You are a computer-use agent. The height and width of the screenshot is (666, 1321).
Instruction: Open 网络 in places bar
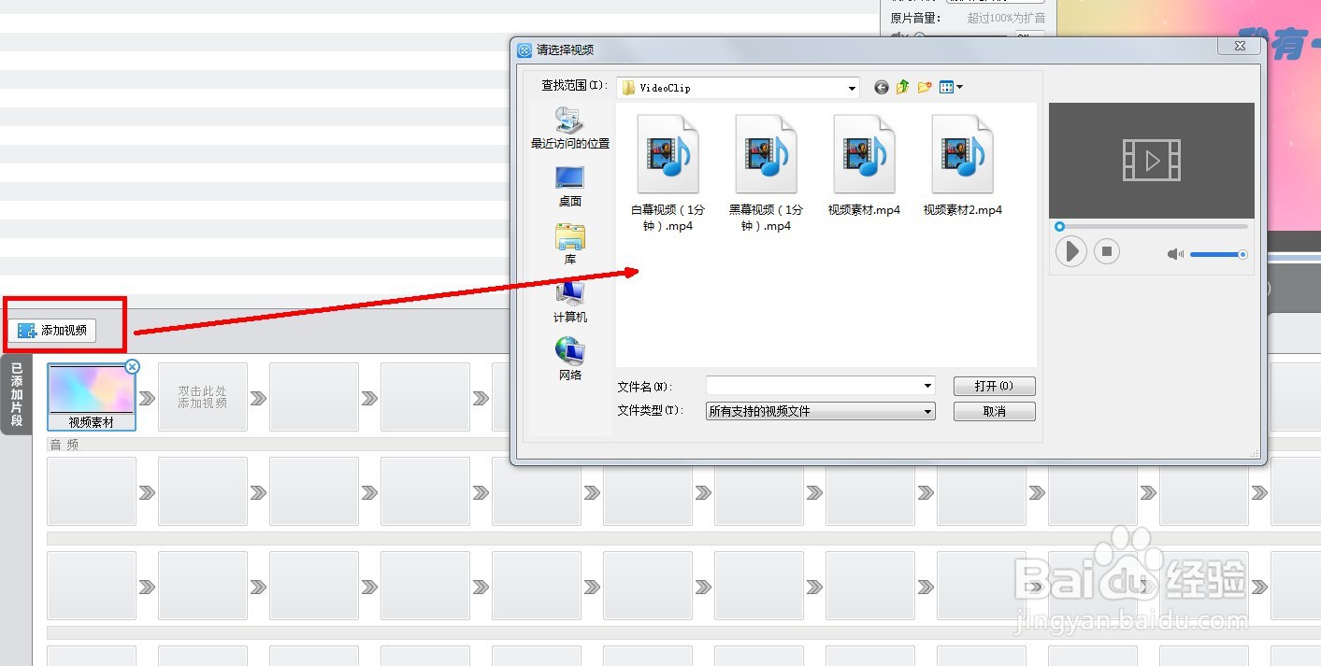569,360
